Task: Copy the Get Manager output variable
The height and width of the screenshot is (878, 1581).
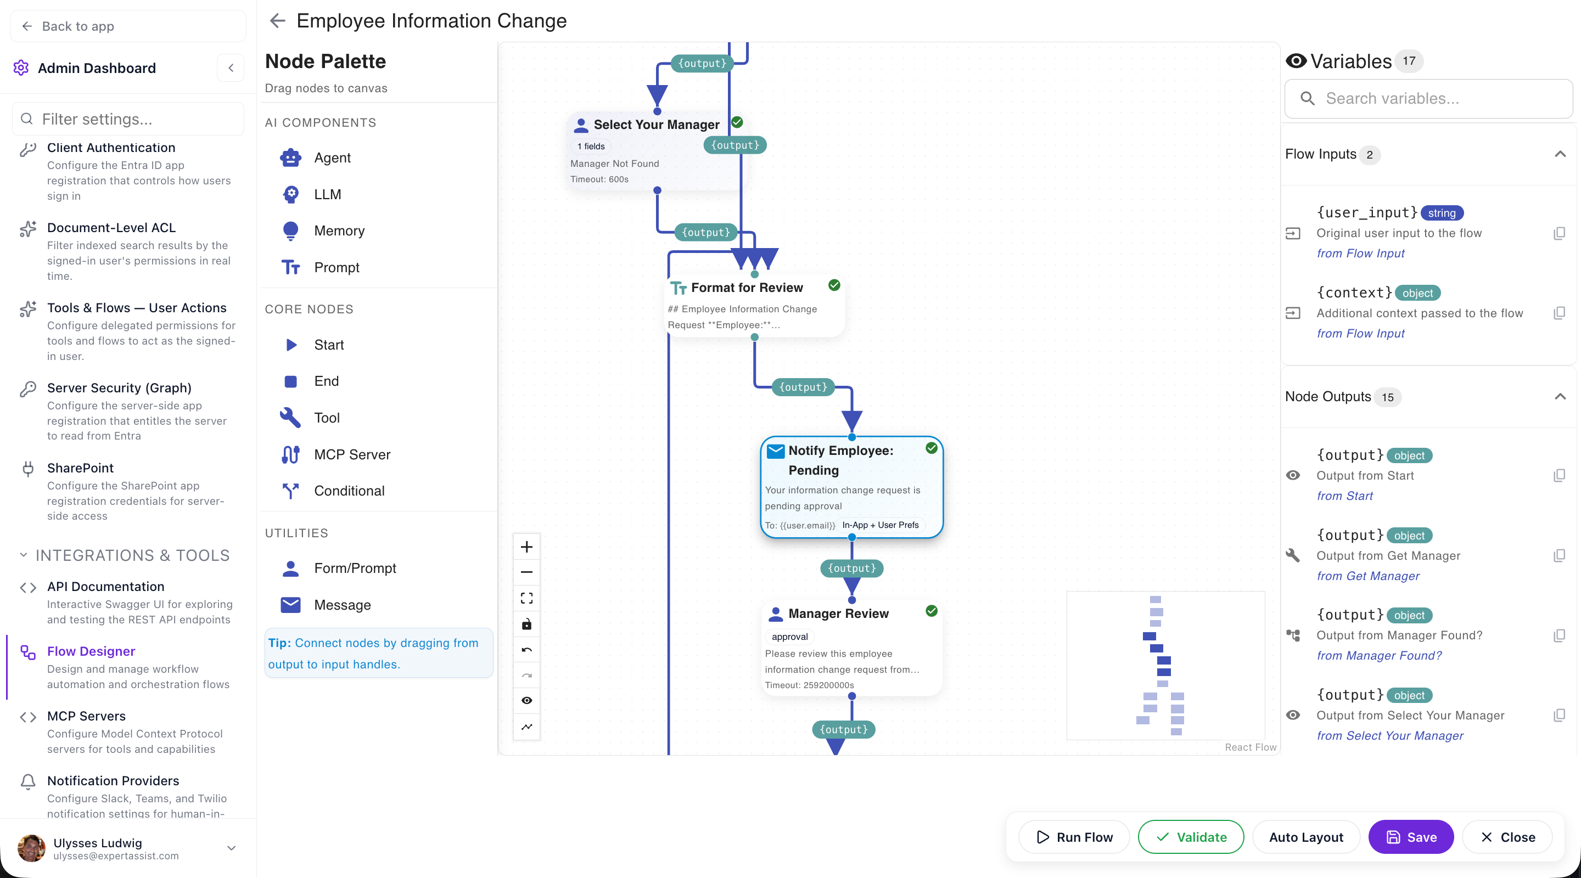Action: point(1560,556)
